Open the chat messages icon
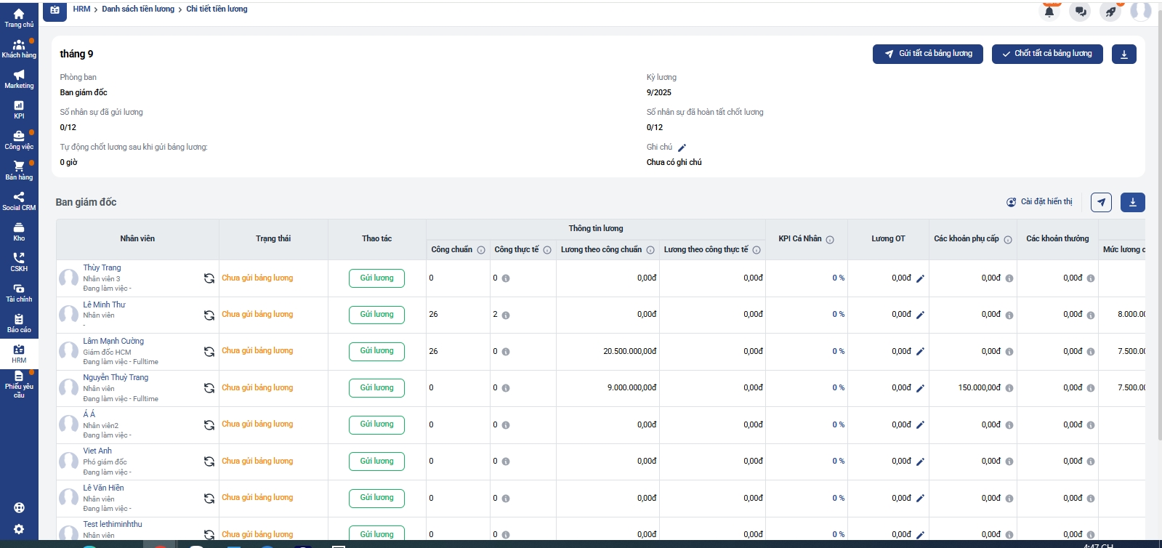This screenshot has height=548, width=1162. (1081, 12)
